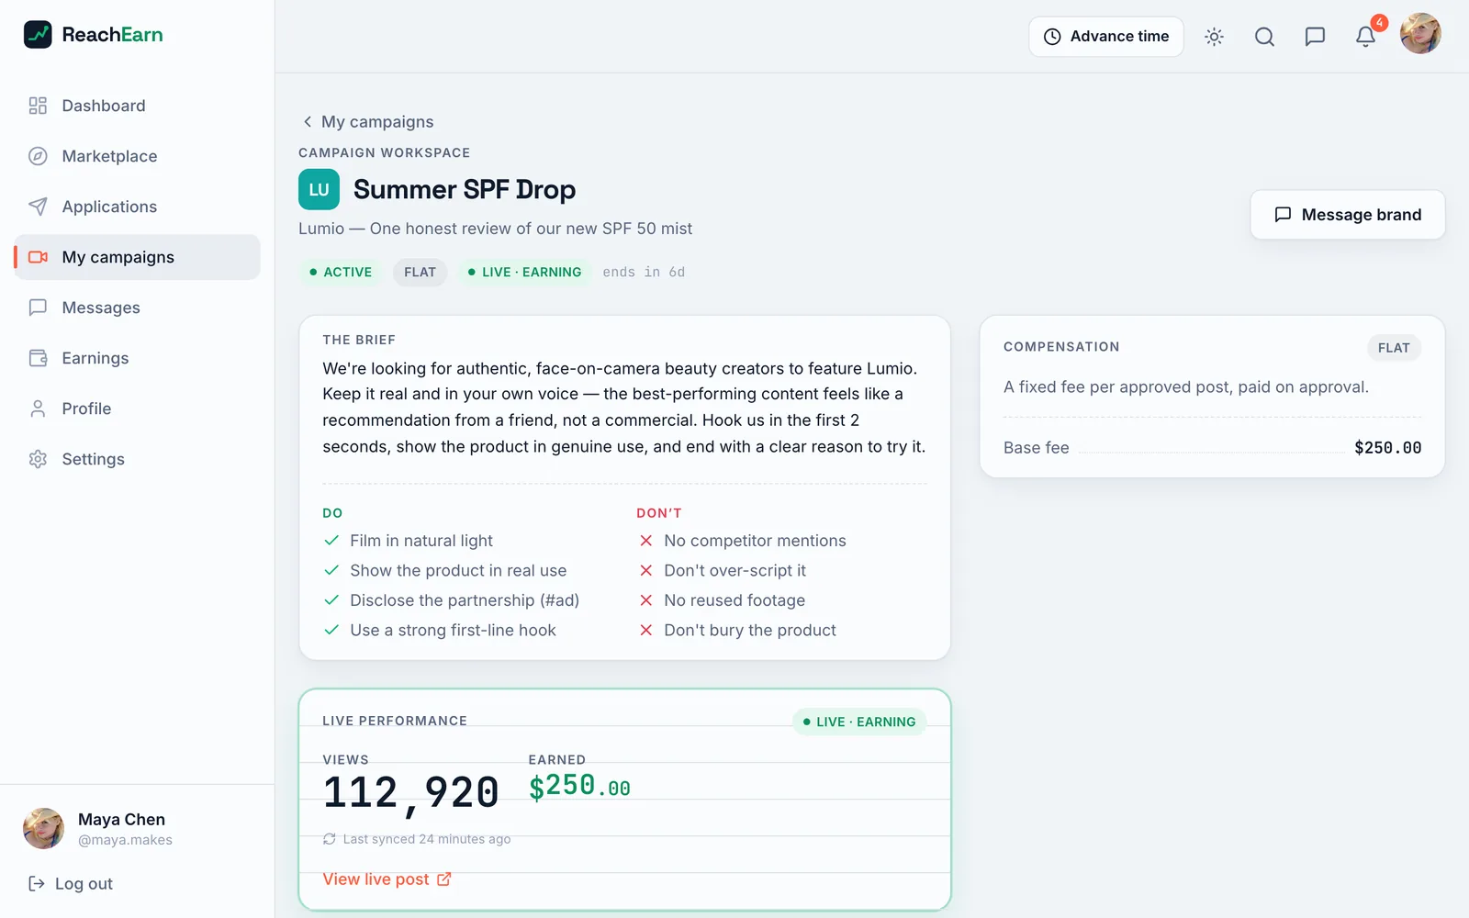
Task: Open notifications bell icon
Action: (1365, 37)
